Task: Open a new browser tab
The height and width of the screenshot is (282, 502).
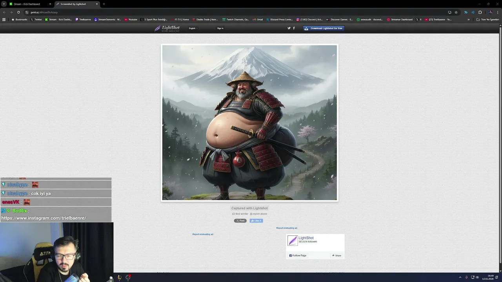Action: pos(104,4)
